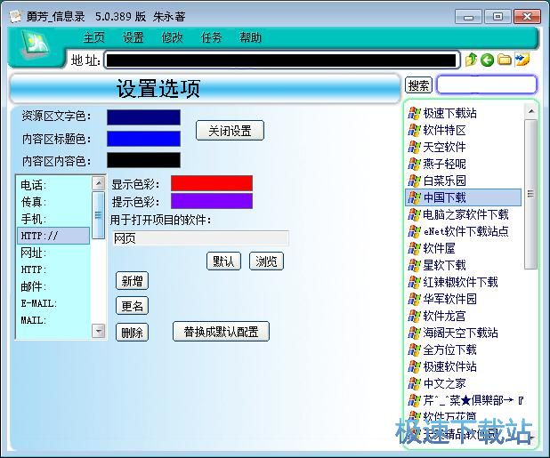
Task: Click icon beside 全方位下载
Action: [x=414, y=350]
